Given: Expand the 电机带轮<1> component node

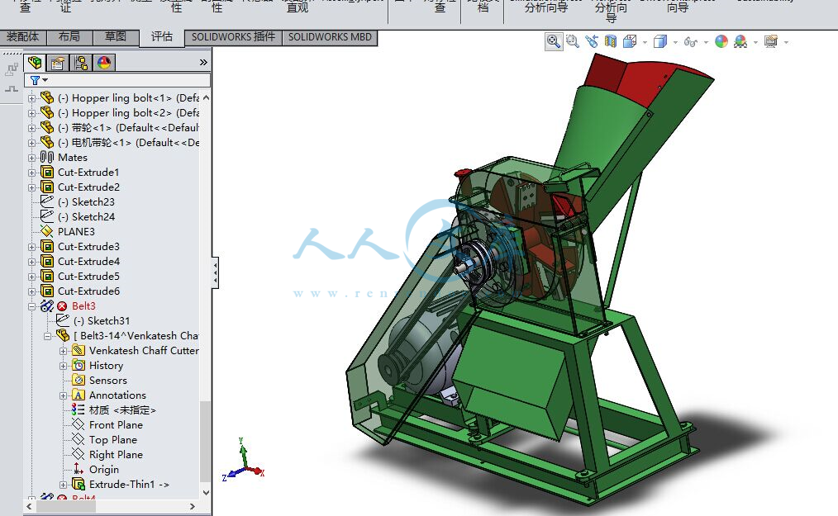Looking at the screenshot, I should point(32,143).
